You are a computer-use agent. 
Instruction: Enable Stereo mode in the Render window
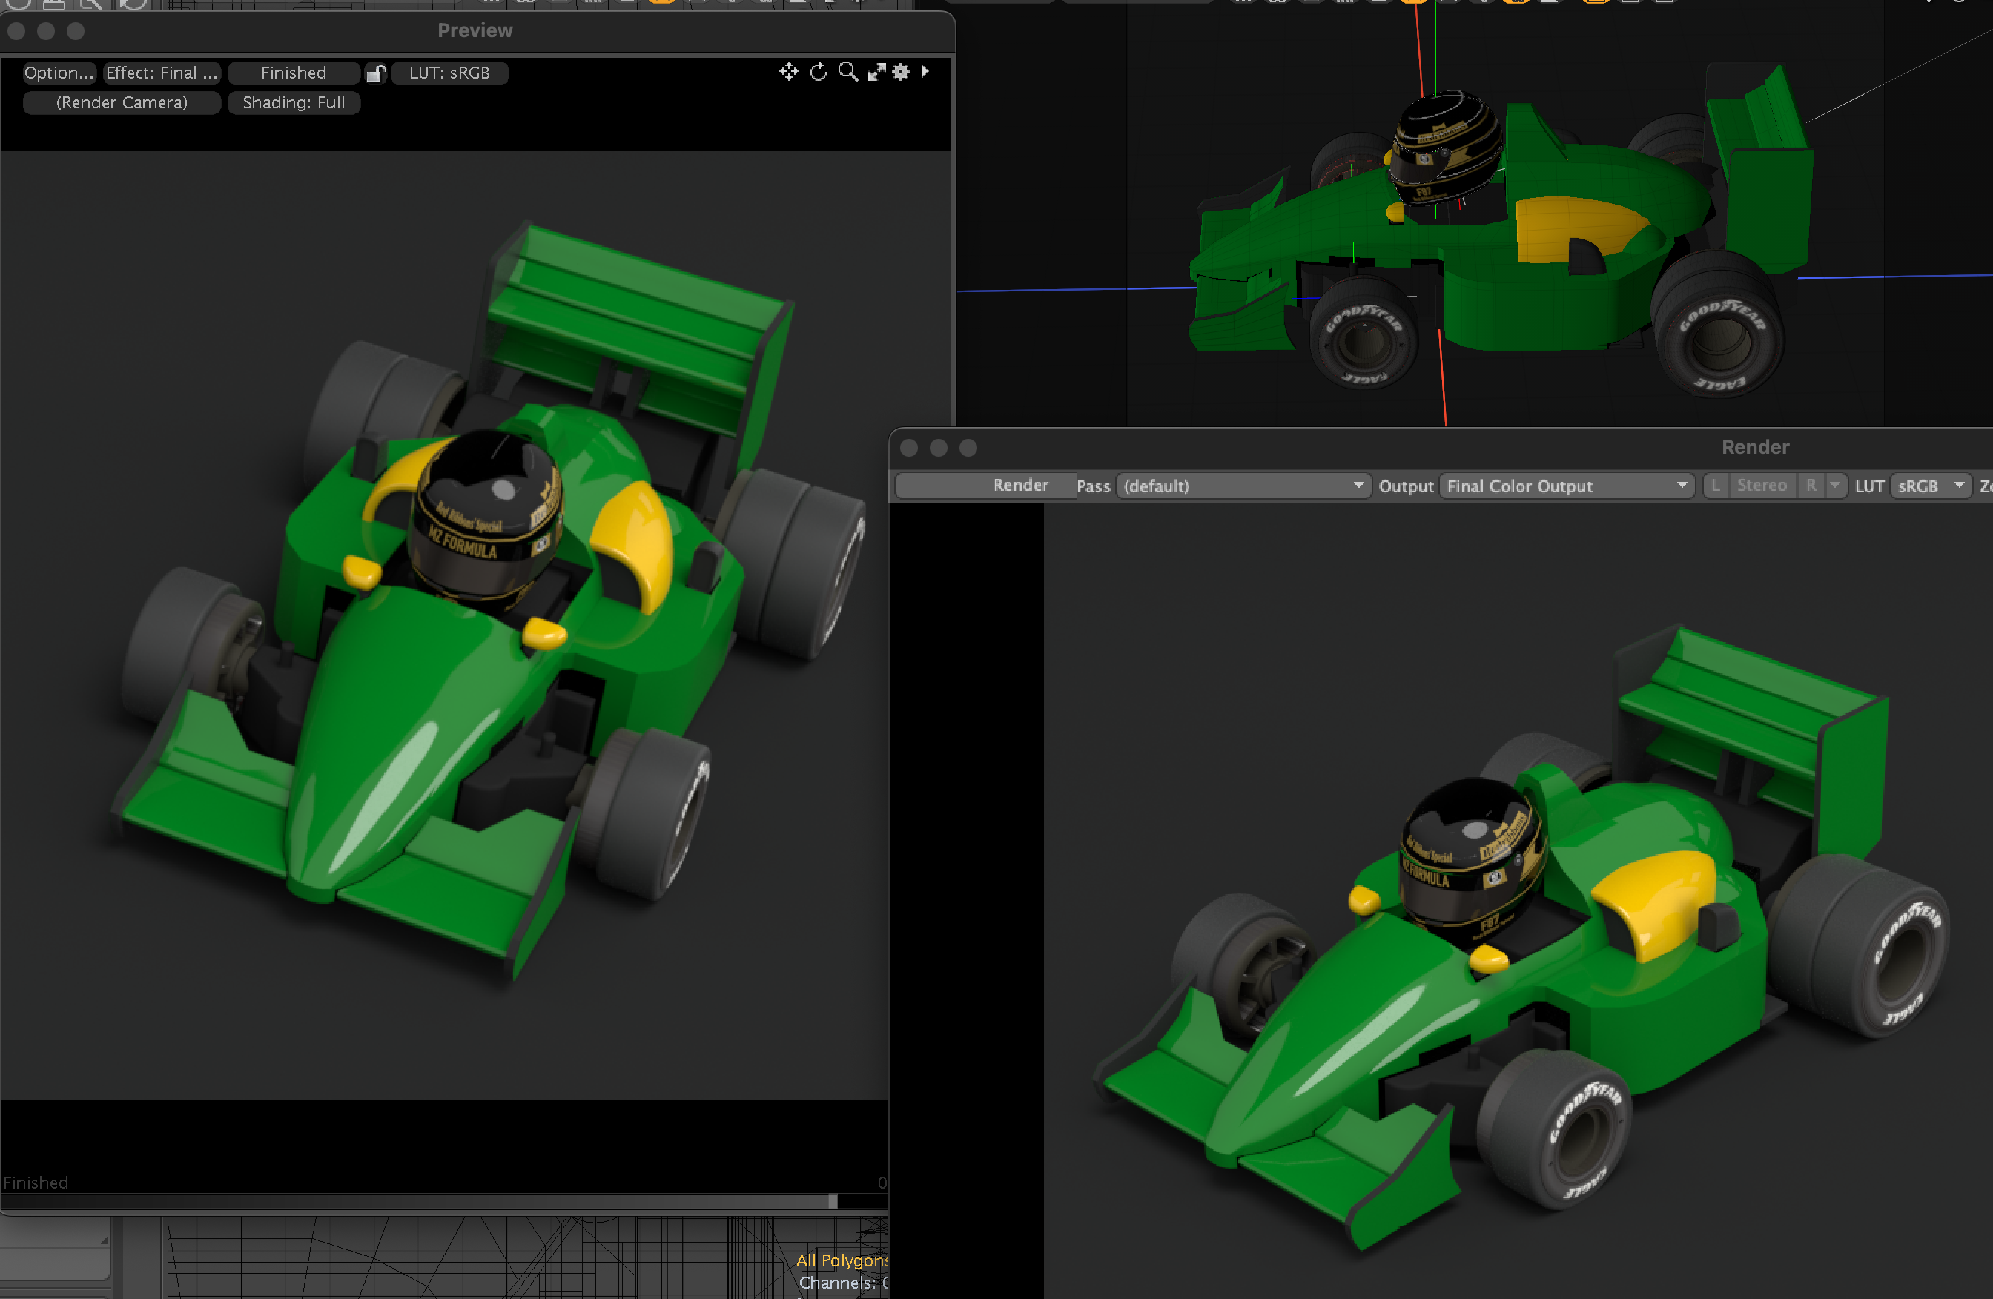point(1762,486)
